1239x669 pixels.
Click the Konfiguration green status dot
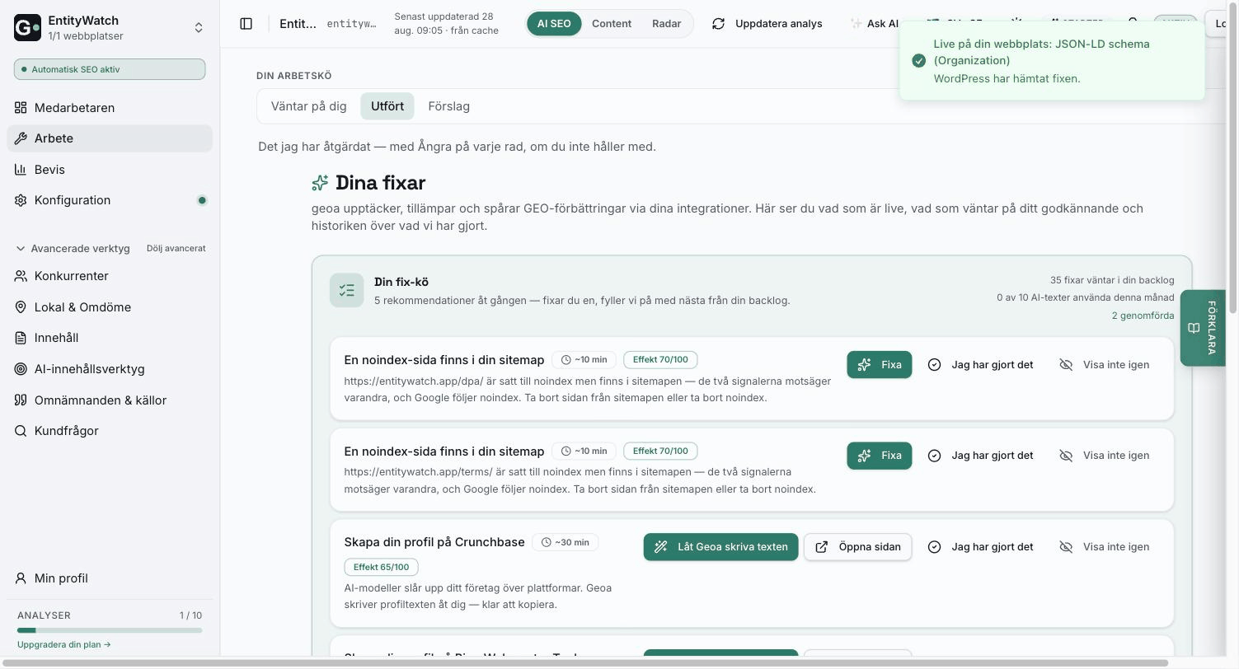coord(202,200)
